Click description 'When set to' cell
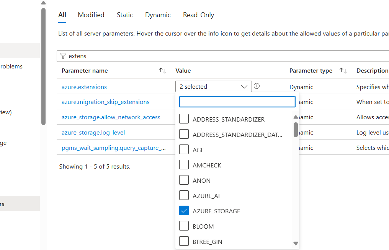 [x=372, y=102]
